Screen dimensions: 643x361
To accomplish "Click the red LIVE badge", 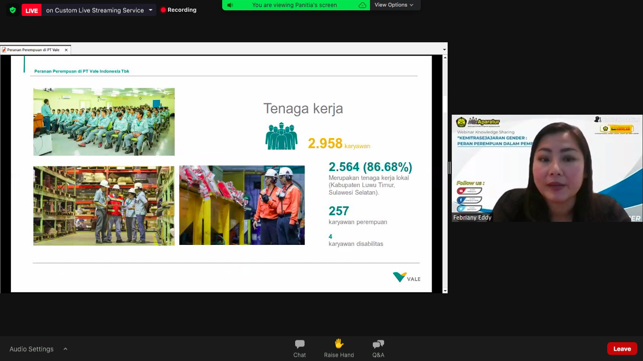I will point(32,10).
